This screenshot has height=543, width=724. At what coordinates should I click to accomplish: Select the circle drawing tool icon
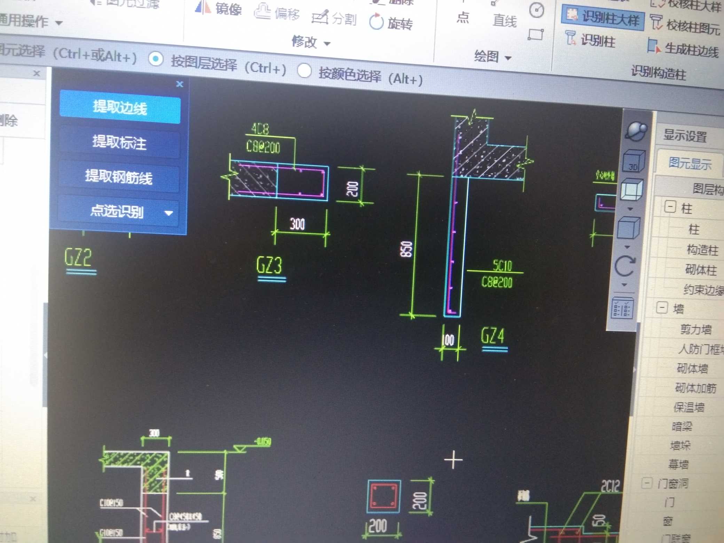[536, 10]
